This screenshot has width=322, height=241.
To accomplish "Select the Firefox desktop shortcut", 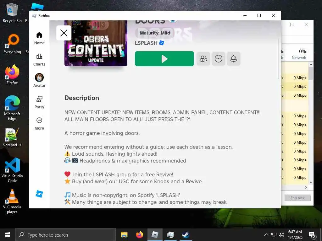I will pos(12,75).
